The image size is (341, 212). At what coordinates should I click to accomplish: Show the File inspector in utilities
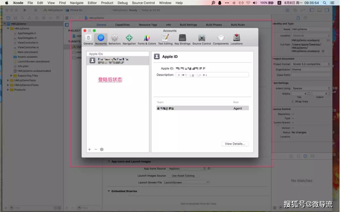click(298, 18)
